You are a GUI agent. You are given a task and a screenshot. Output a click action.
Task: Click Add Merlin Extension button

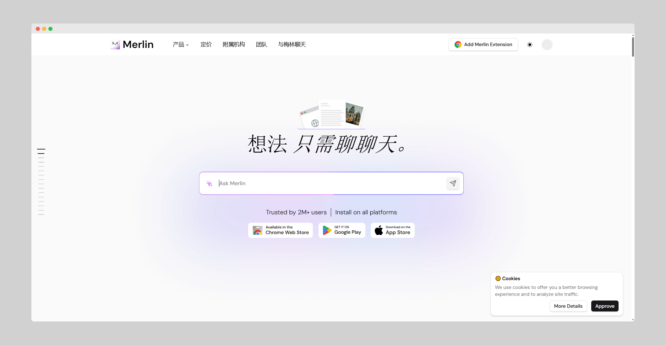click(483, 44)
